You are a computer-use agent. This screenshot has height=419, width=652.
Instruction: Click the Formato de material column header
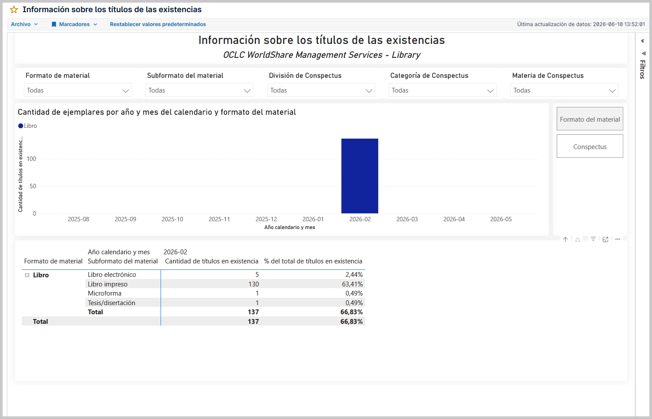pyautogui.click(x=53, y=261)
